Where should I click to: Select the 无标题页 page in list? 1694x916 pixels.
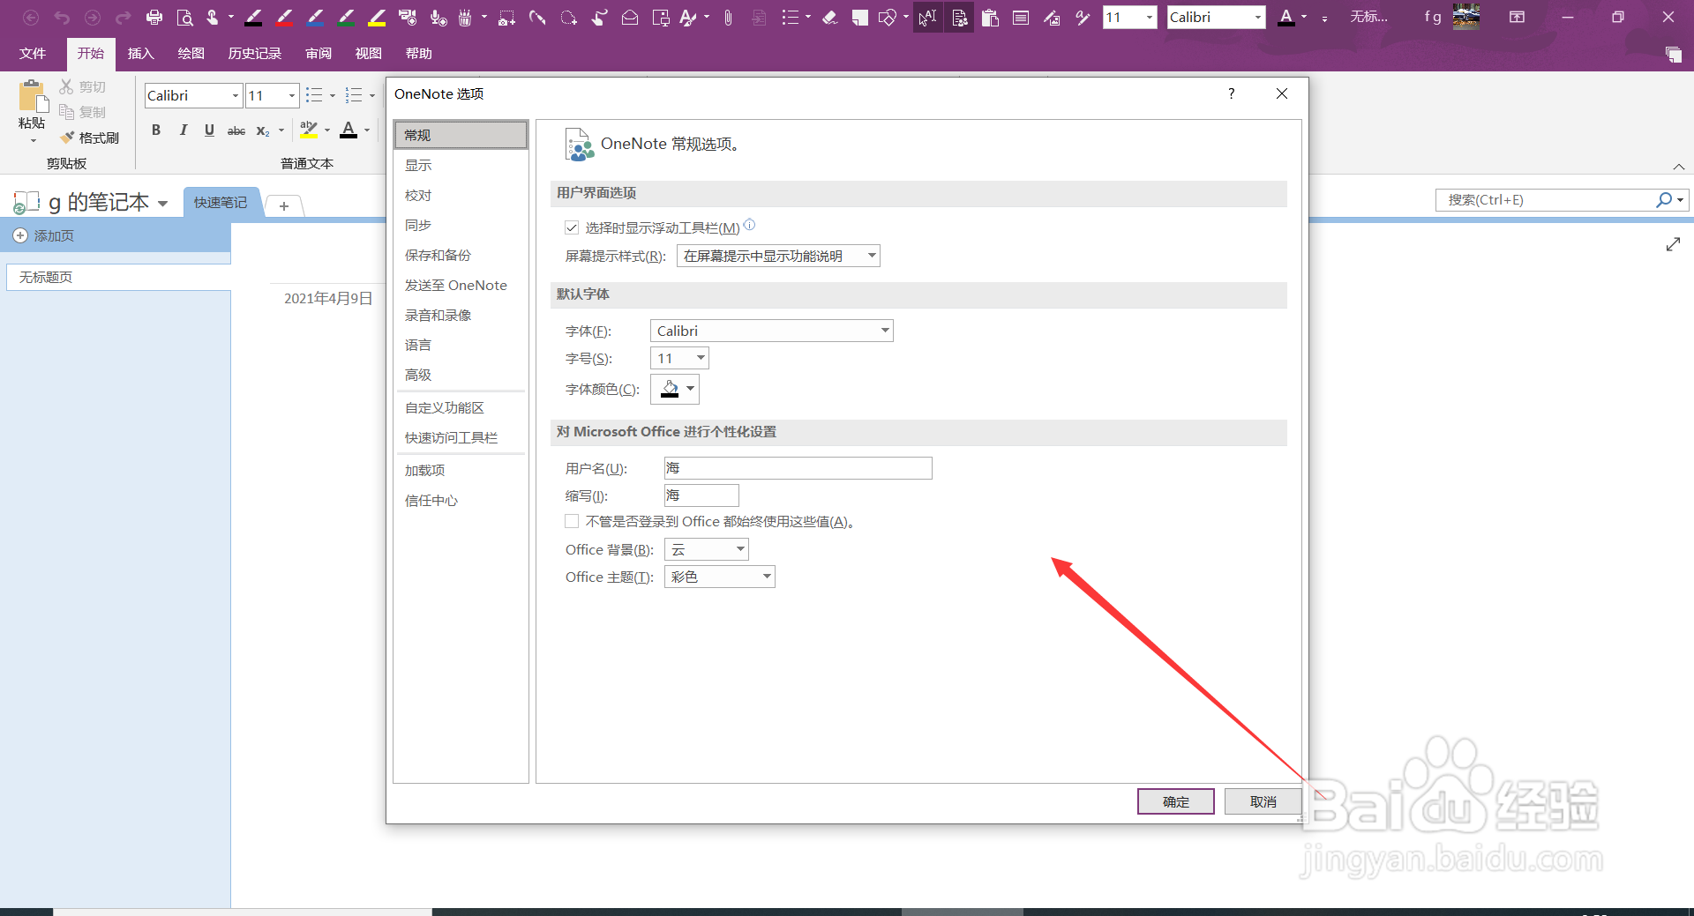click(118, 277)
